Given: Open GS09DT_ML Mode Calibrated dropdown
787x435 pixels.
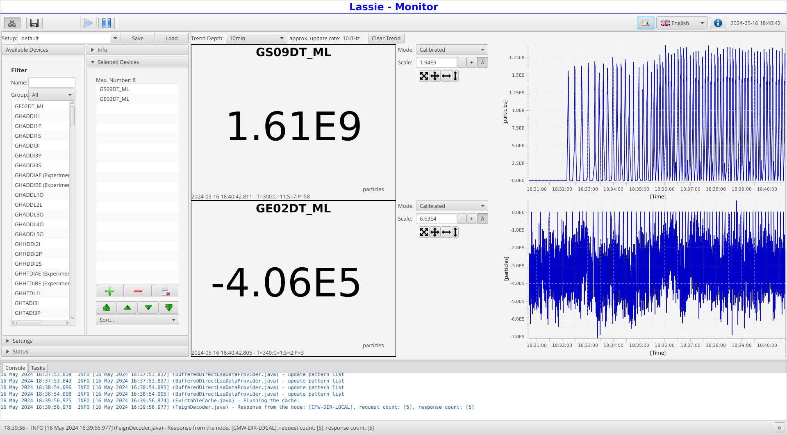Looking at the screenshot, I should point(452,50).
